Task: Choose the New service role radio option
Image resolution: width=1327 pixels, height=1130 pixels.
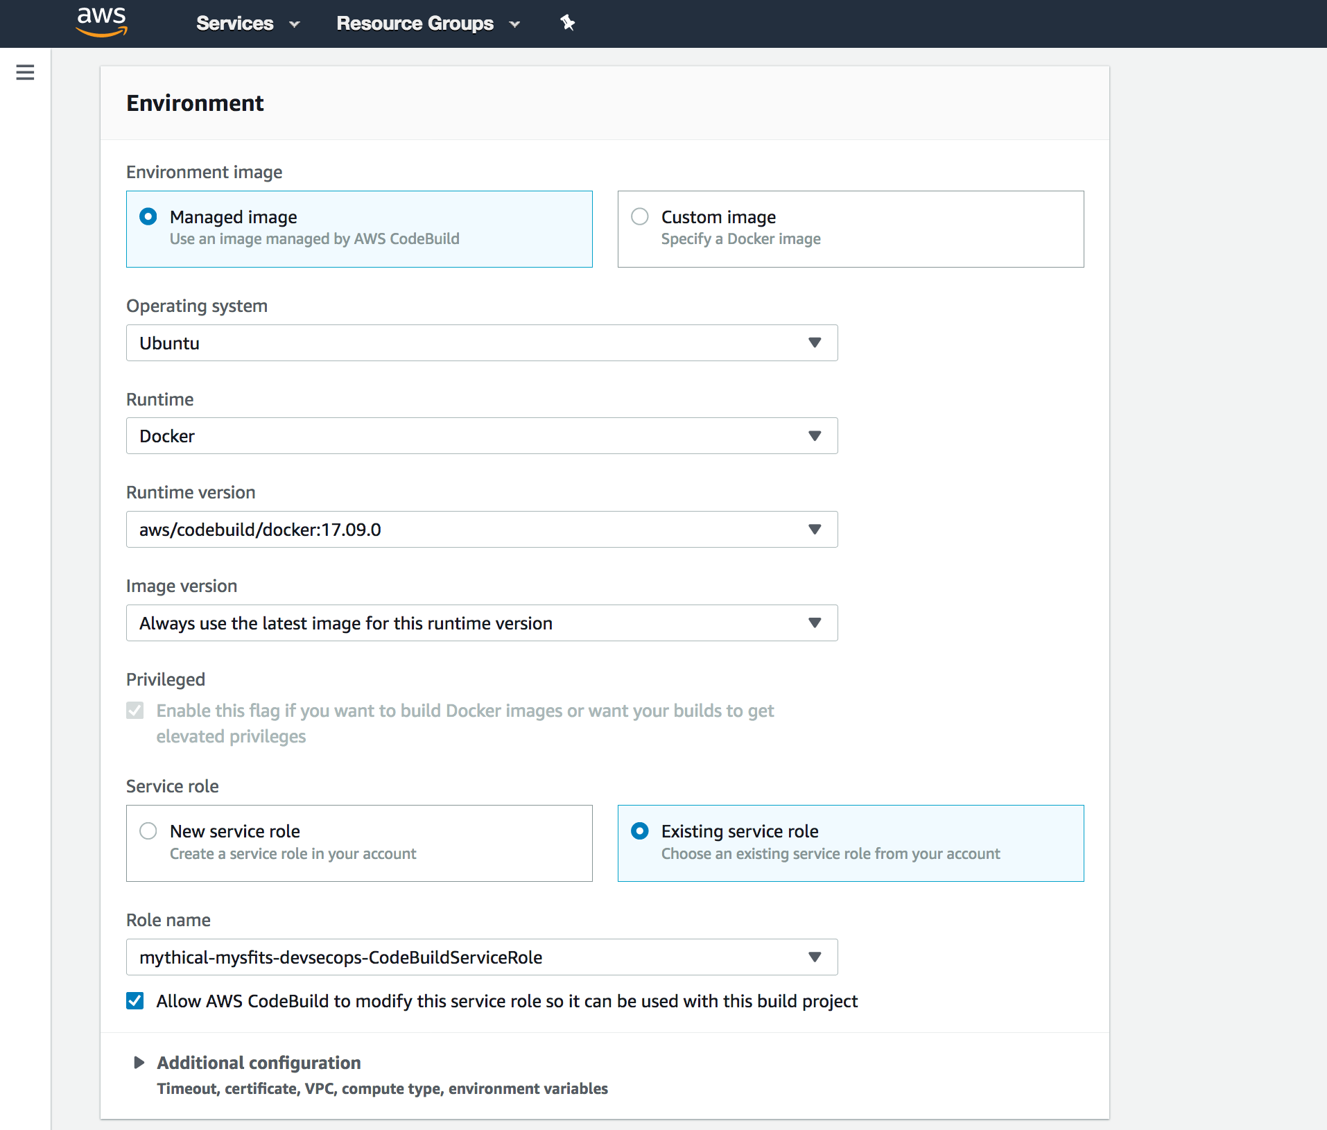Action: (x=148, y=831)
